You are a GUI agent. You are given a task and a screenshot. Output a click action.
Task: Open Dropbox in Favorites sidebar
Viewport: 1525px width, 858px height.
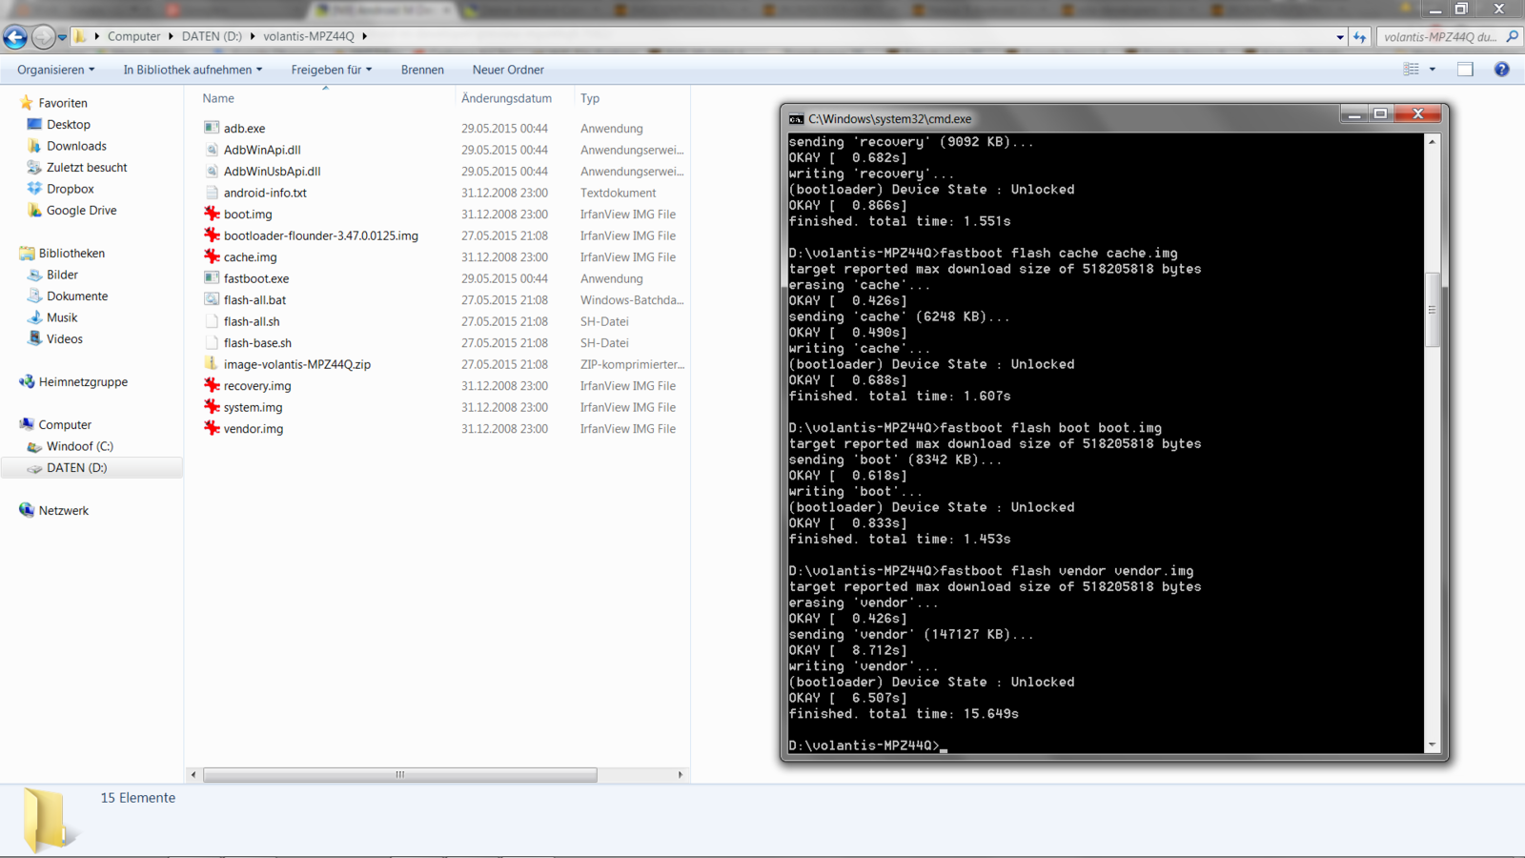(x=70, y=189)
